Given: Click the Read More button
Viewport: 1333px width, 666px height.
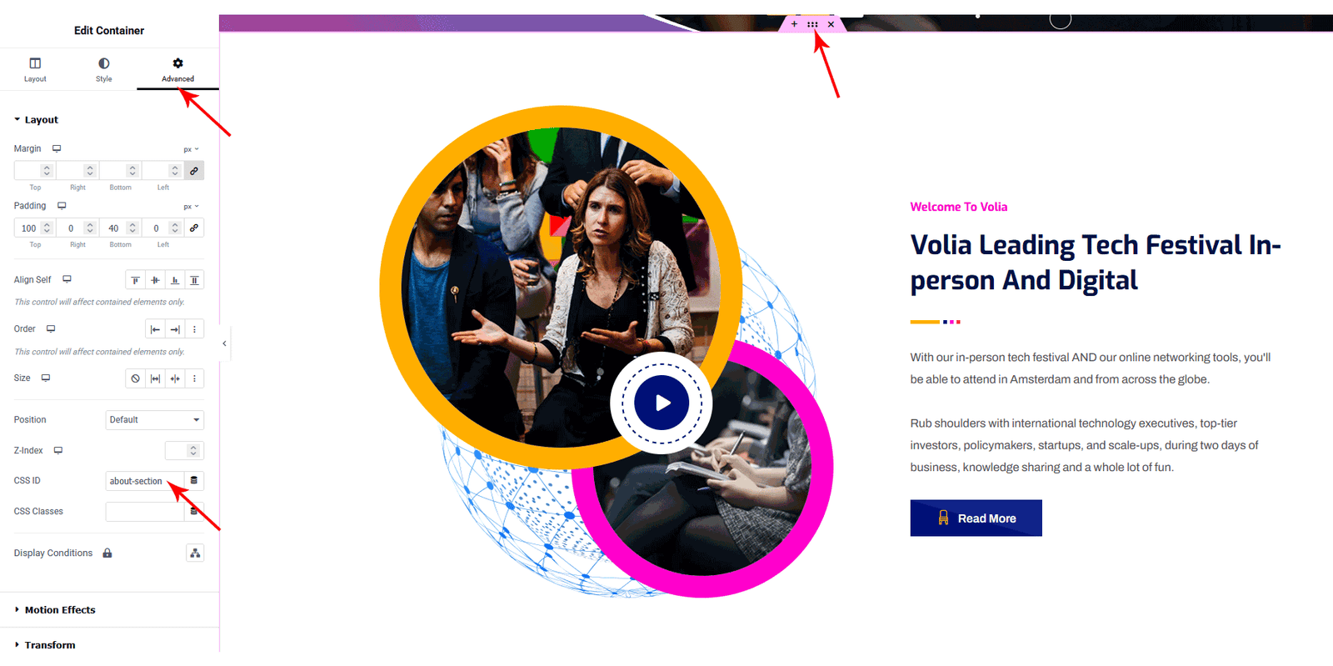Looking at the screenshot, I should pos(976,518).
